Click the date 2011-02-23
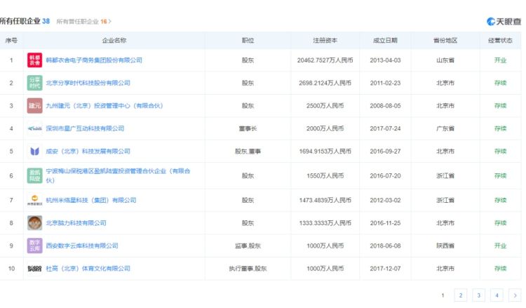The image size is (526, 308). tap(385, 83)
